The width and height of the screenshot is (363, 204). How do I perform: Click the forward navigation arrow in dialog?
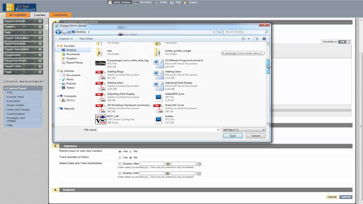(65, 32)
